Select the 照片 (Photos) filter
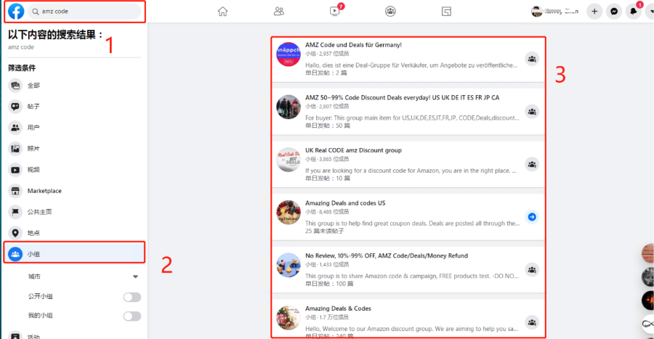This screenshot has height=339, width=654. point(74,149)
